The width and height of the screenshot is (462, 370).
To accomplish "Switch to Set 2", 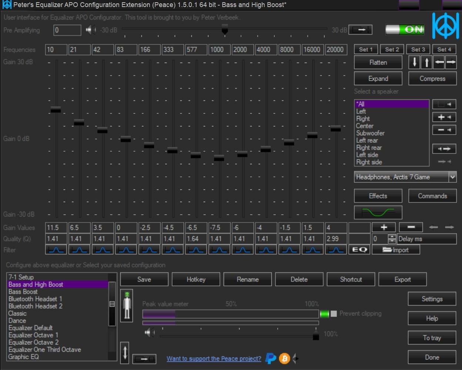I will 392,49.
